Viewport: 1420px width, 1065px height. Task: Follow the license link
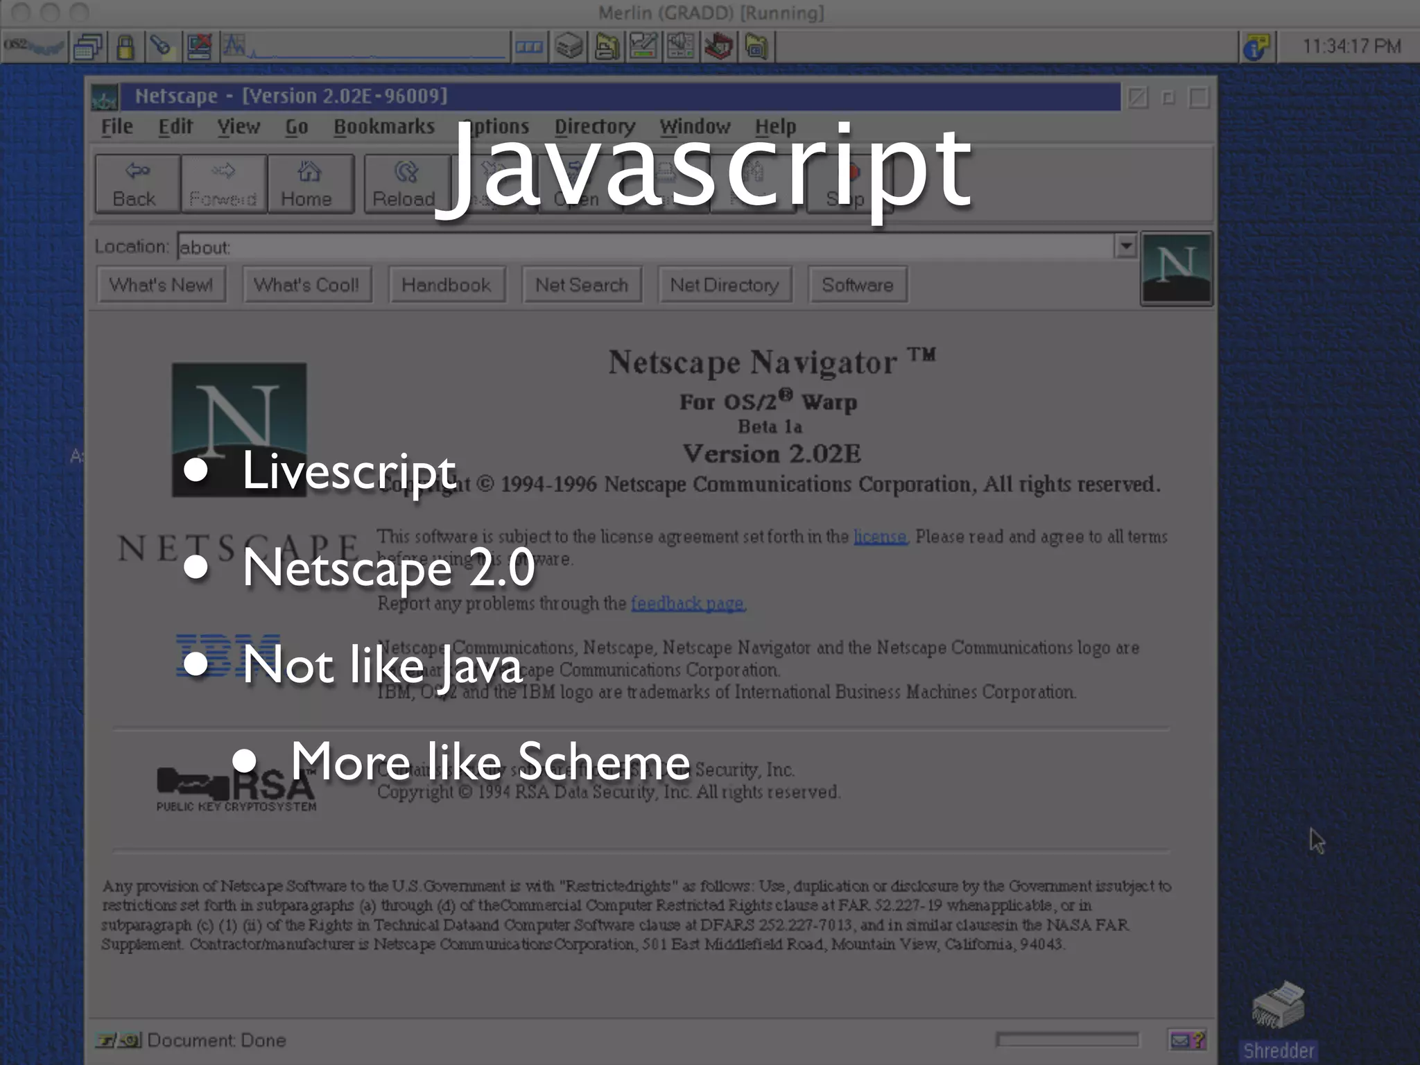pos(880,537)
